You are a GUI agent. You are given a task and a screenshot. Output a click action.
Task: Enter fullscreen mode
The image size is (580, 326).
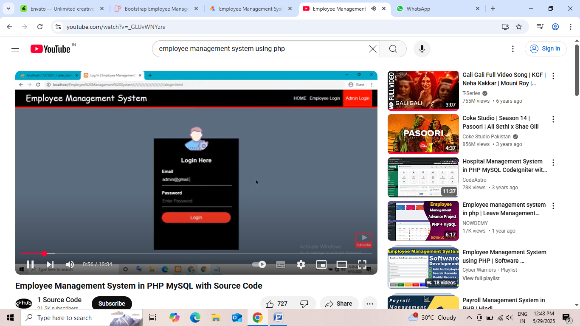coord(362,264)
